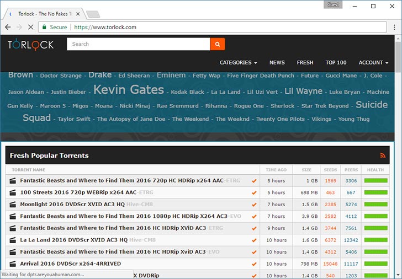Select the Torlock browser tab
The image size is (402, 279).
click(44, 14)
